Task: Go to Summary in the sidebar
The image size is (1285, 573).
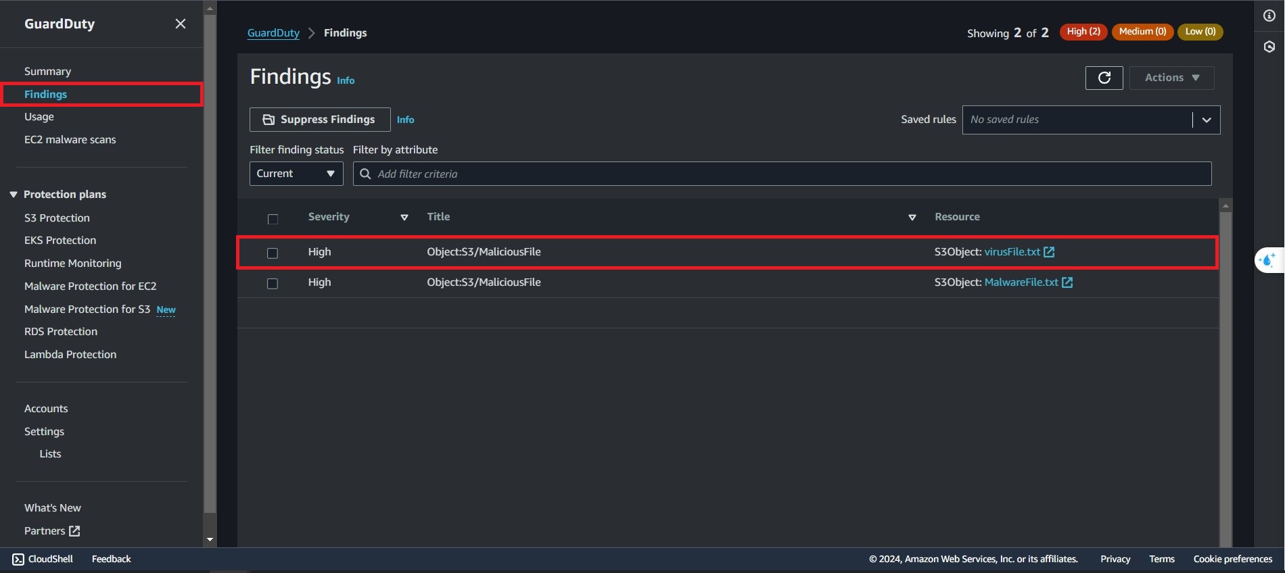Action: [x=47, y=71]
